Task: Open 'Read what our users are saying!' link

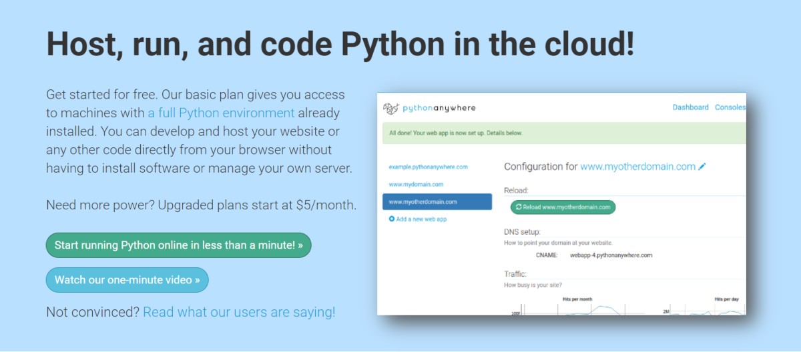Action: [239, 312]
